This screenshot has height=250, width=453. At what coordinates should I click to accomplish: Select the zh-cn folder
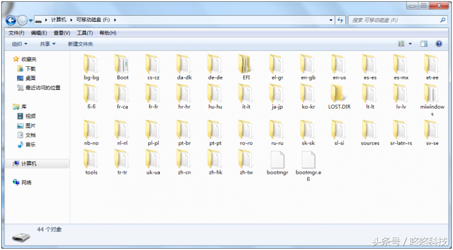point(184,162)
